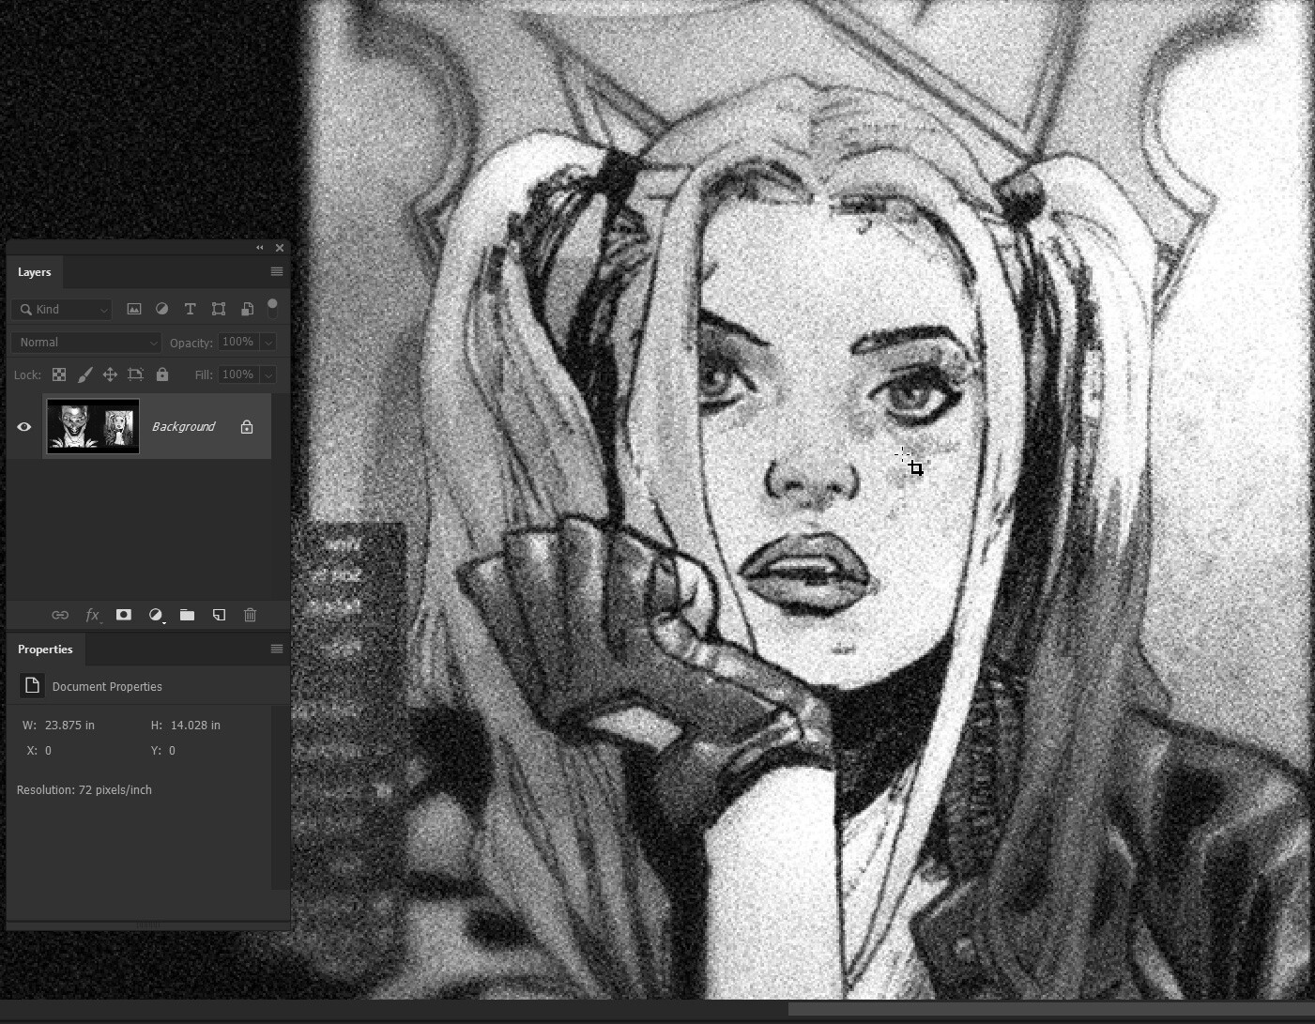Click the Background layer name
The image size is (1315, 1024).
coord(183,427)
